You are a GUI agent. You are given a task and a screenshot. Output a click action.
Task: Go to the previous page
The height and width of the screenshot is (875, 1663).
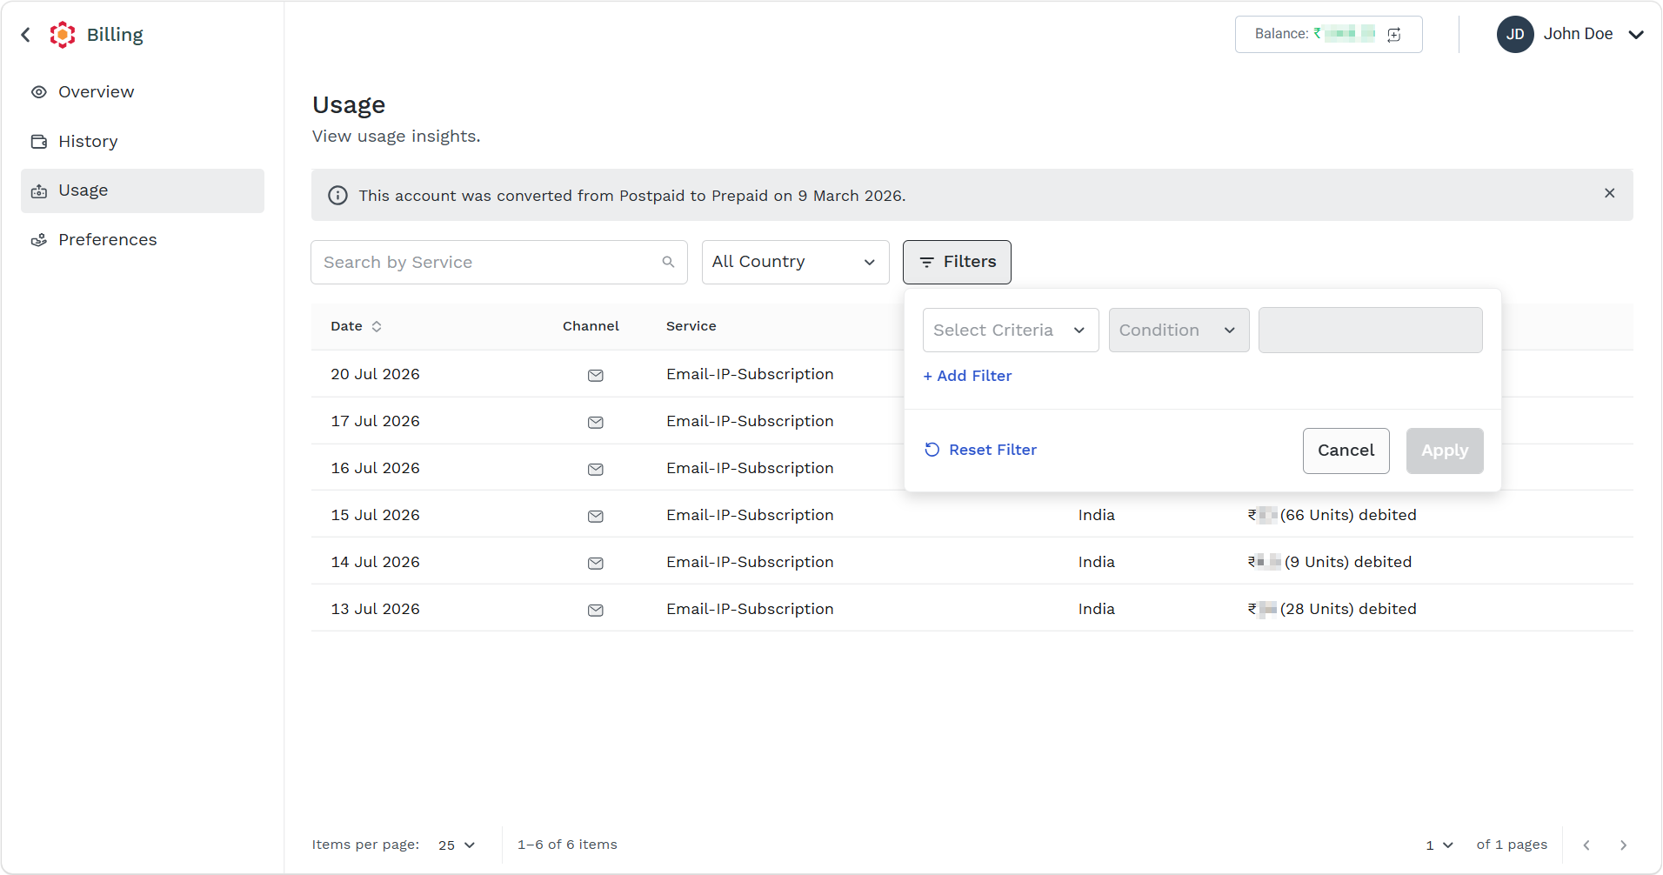(1586, 845)
